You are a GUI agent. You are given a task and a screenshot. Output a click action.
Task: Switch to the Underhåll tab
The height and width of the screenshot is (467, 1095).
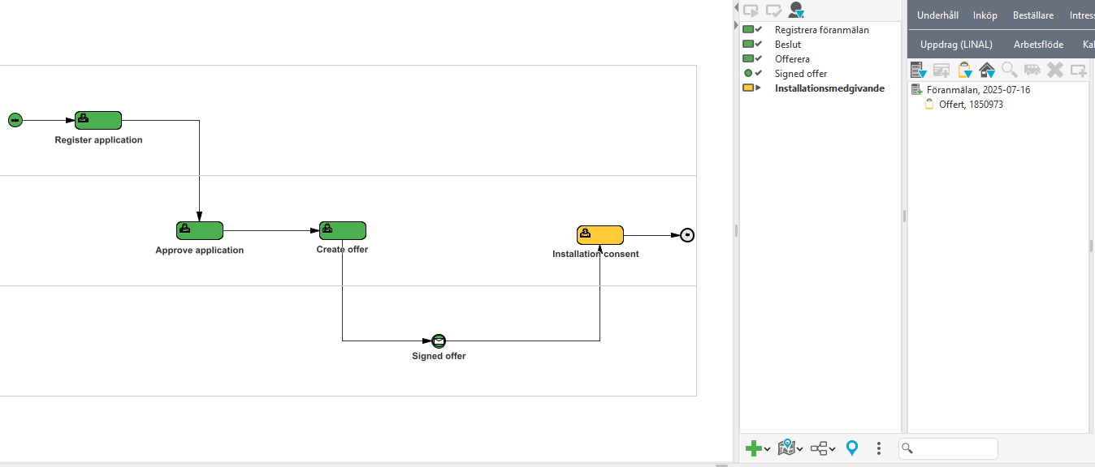pyautogui.click(x=937, y=15)
